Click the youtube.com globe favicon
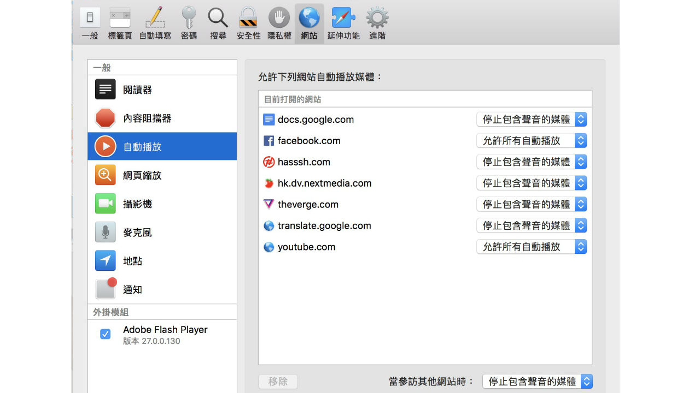The height and width of the screenshot is (393, 700). 269,247
